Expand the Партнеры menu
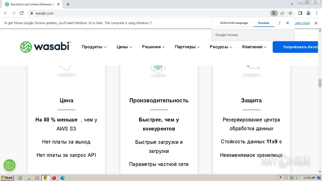Screen dimensions: 322x181 [187, 47]
